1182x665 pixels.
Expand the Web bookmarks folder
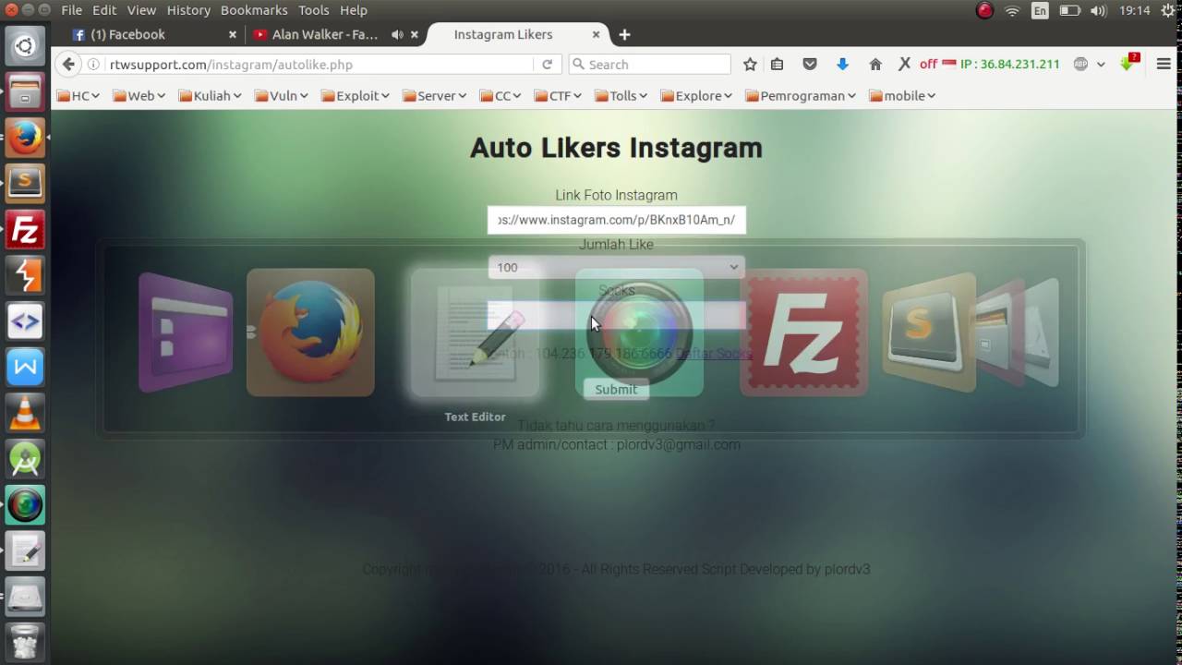point(139,95)
